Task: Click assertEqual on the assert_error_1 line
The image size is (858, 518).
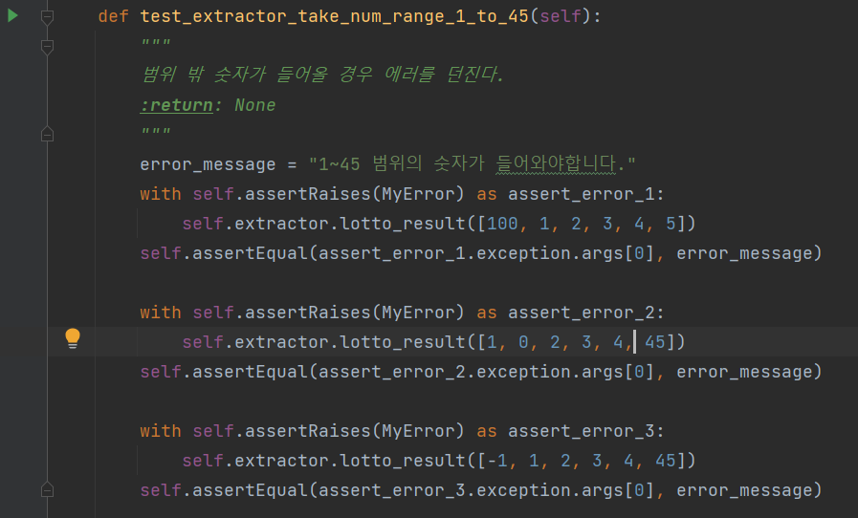Action: click(250, 253)
